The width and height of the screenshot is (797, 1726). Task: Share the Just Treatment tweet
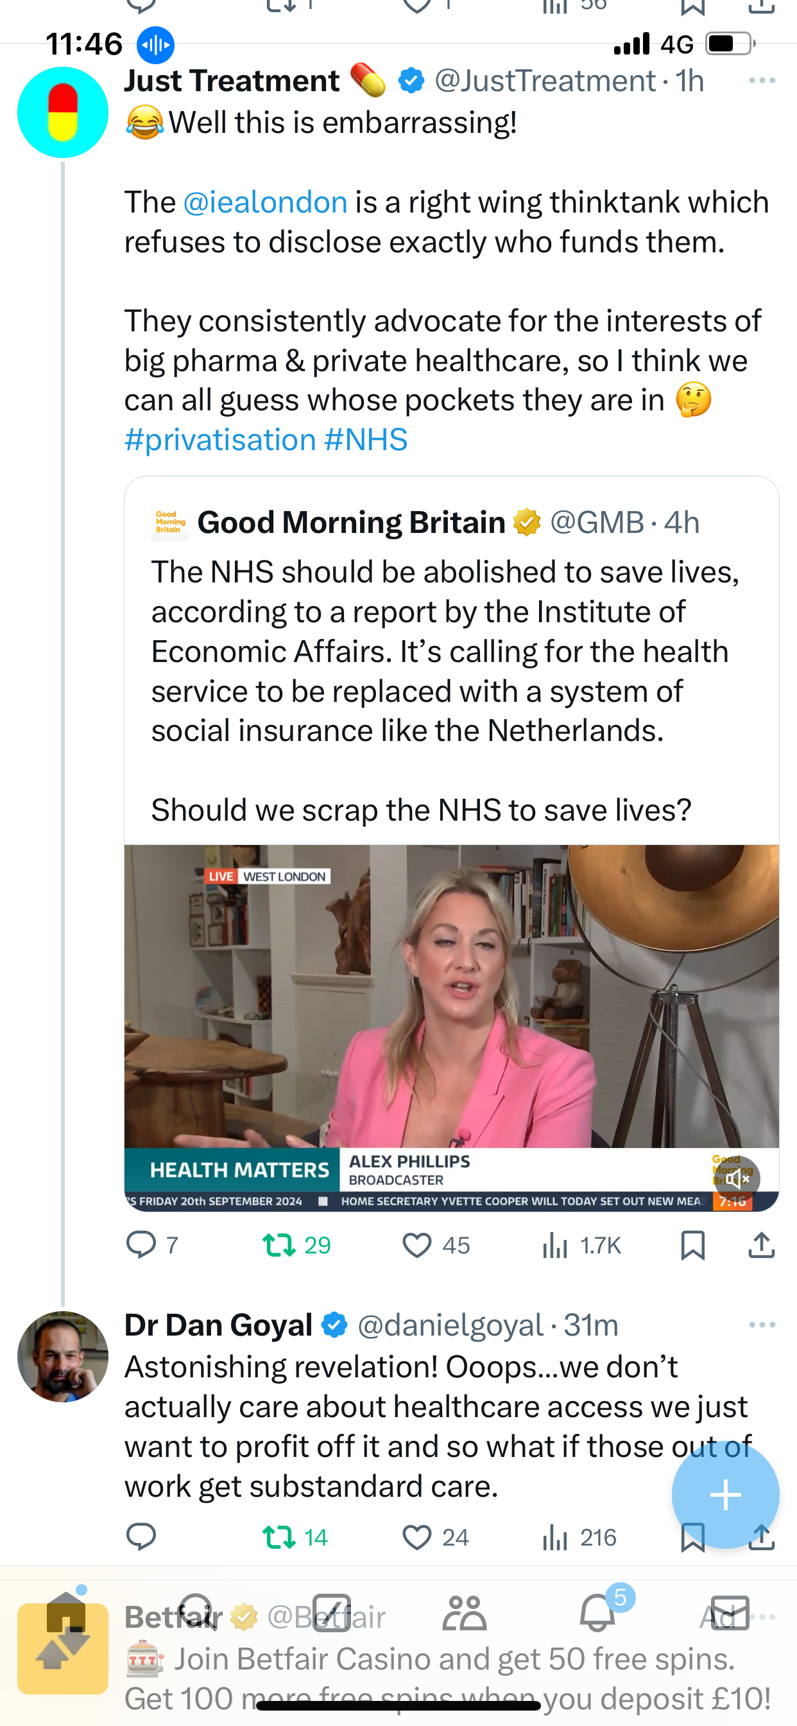[762, 1245]
